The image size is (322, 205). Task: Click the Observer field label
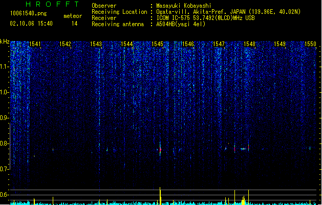[104, 6]
